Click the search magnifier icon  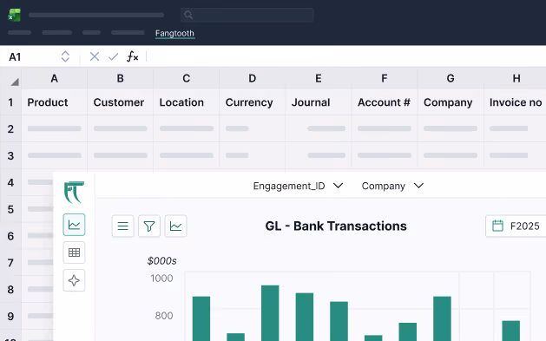[x=188, y=15]
